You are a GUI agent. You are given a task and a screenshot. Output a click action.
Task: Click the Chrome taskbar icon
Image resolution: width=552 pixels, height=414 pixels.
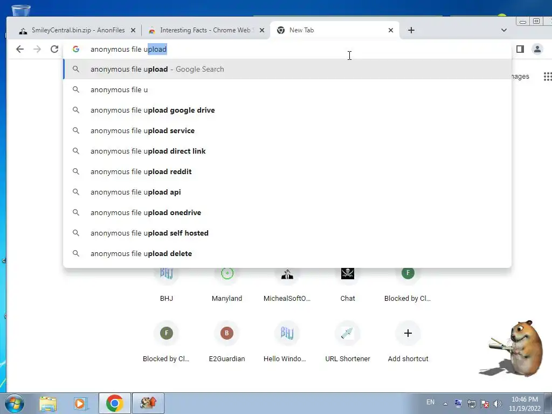point(115,403)
